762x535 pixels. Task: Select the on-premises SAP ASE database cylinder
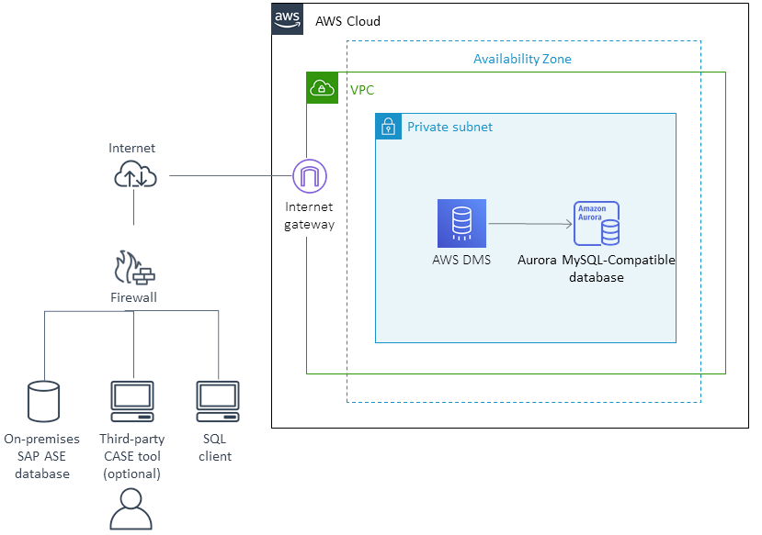pos(42,400)
